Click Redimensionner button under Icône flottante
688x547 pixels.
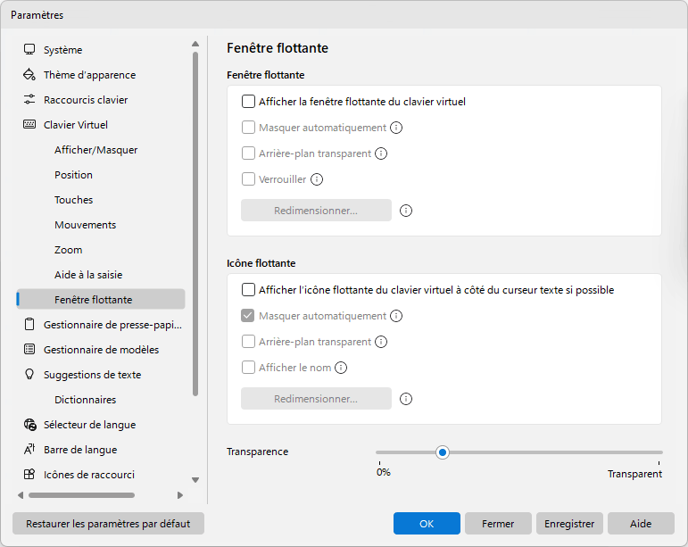316,399
